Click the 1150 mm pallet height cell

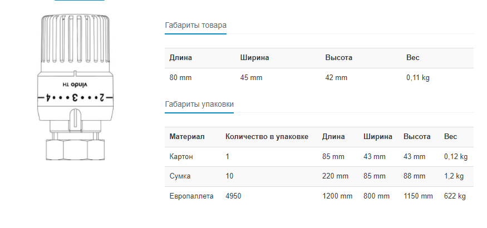coord(418,196)
